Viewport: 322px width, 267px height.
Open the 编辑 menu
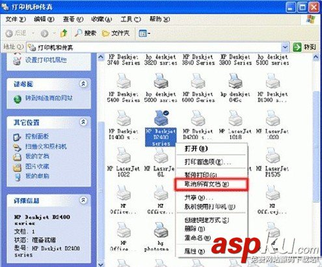point(44,19)
